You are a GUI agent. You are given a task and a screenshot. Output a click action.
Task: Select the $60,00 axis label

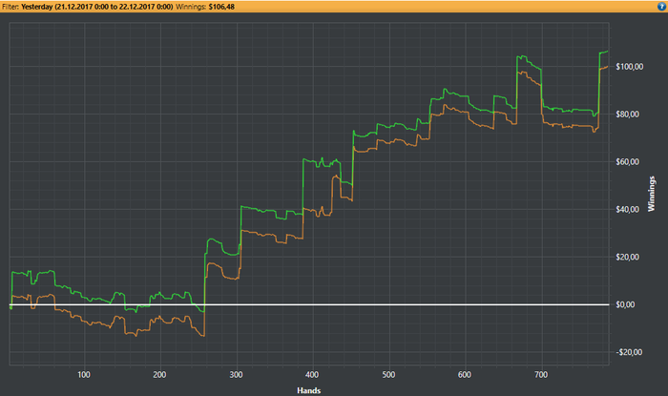pyautogui.click(x=627, y=162)
